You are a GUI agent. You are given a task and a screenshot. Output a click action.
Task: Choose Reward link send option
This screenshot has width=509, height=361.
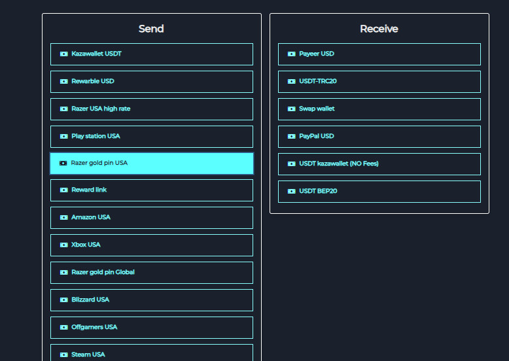[152, 190]
